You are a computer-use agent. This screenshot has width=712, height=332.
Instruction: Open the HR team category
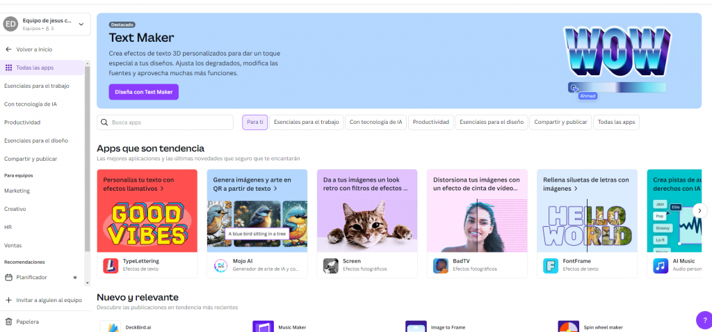click(x=8, y=227)
